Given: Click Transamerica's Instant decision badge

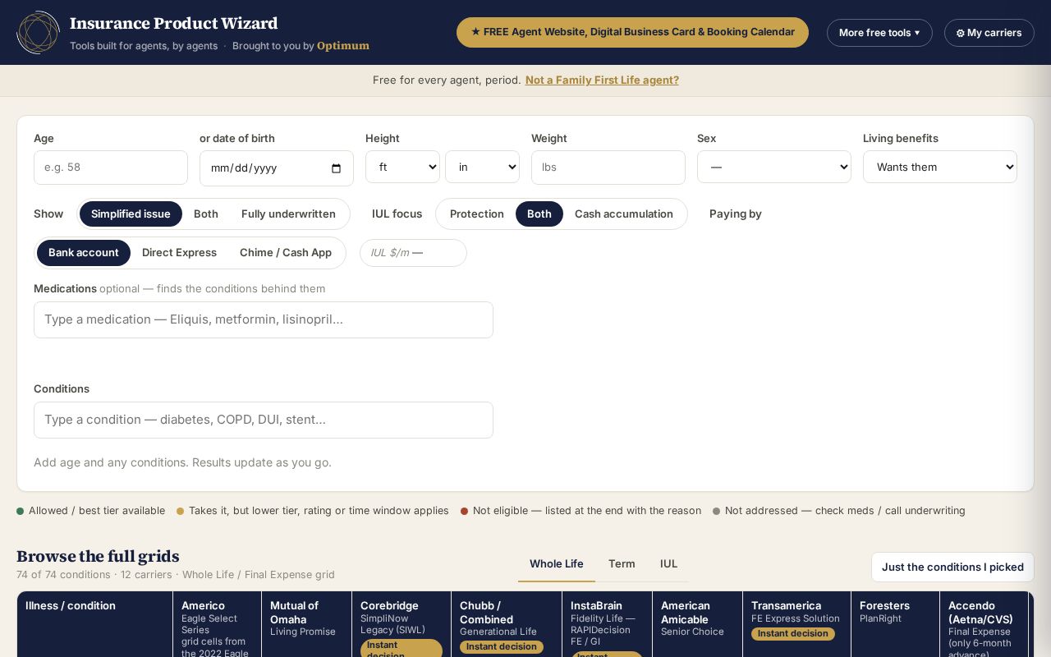Looking at the screenshot, I should coord(793,634).
